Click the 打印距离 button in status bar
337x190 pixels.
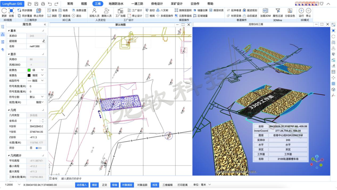(182, 185)
